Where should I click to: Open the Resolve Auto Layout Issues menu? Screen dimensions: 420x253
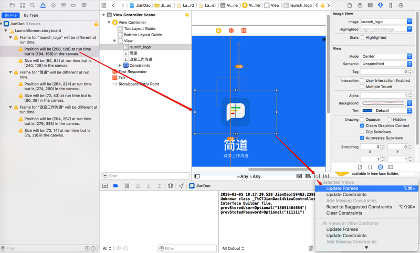click(325, 176)
